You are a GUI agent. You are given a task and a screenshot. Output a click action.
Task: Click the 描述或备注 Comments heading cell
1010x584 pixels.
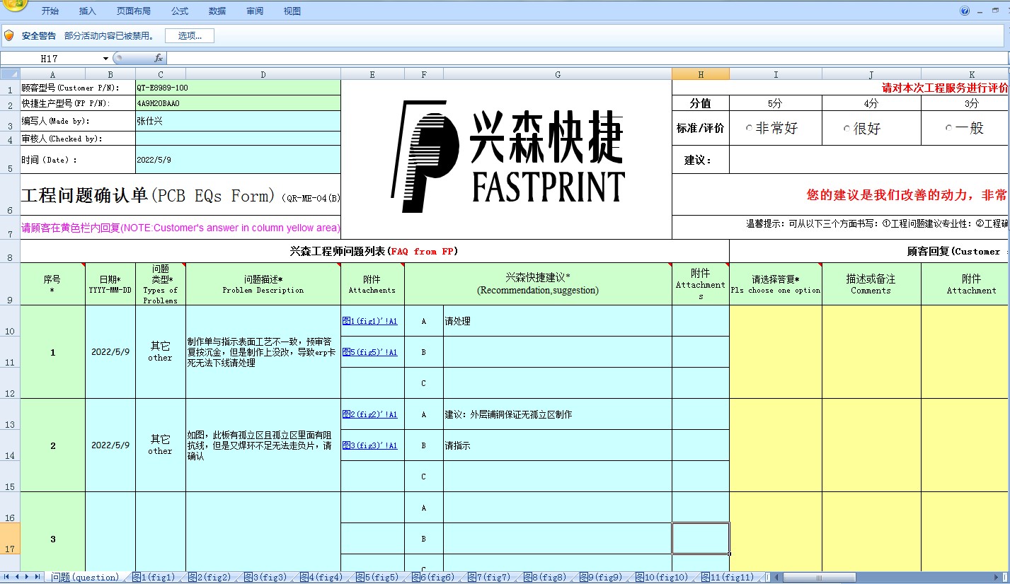[x=871, y=284]
